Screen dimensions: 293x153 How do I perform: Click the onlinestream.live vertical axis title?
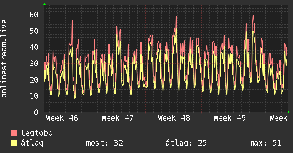[4, 59]
